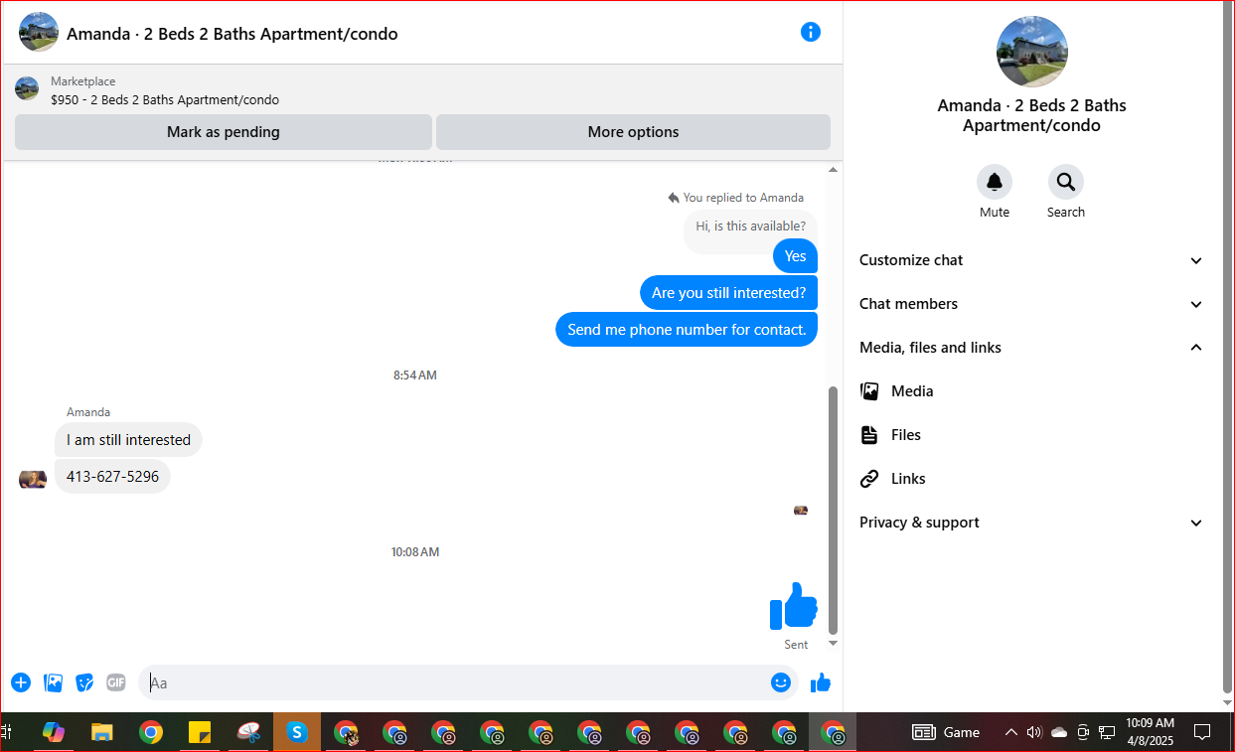Screen dimensions: 1235x752
Task: Click the small Marketplace listing thumbnail
Action: click(27, 88)
